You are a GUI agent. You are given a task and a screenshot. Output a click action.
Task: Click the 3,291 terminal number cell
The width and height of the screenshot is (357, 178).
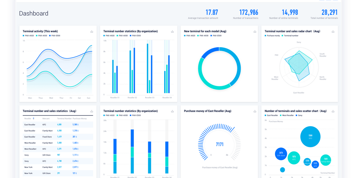[x=59, y=149]
